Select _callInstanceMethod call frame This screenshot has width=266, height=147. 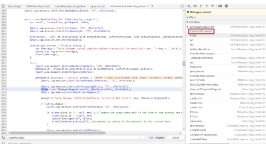(226, 58)
